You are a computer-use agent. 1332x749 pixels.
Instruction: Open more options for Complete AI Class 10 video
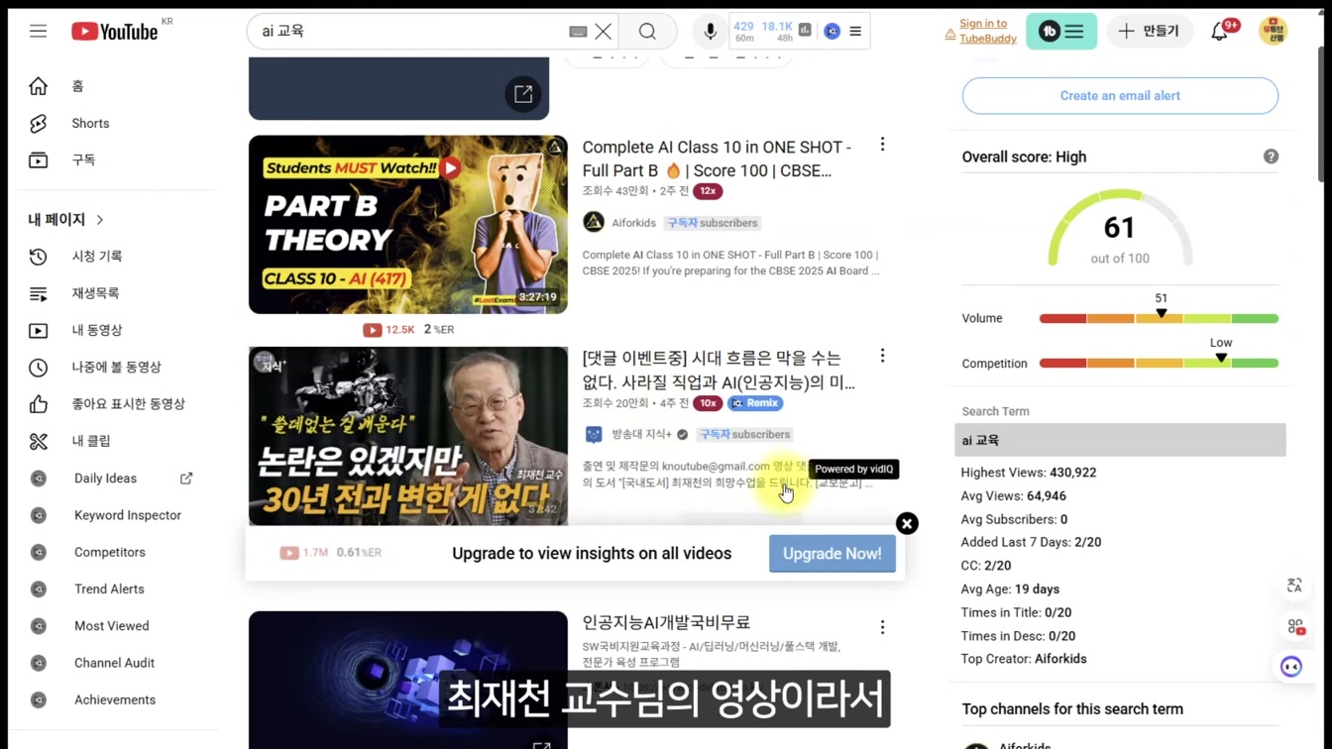point(882,145)
